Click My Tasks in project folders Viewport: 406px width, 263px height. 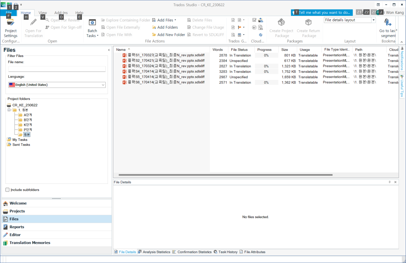[x=17, y=140]
